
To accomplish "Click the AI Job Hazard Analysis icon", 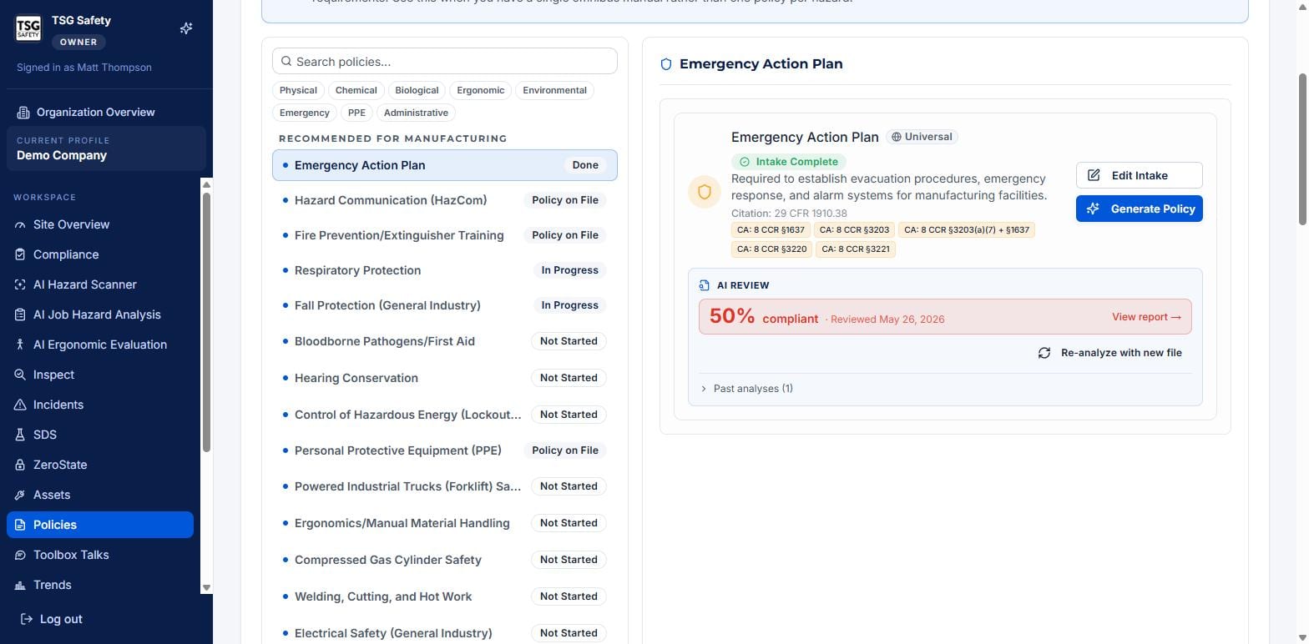I will click(x=20, y=314).
